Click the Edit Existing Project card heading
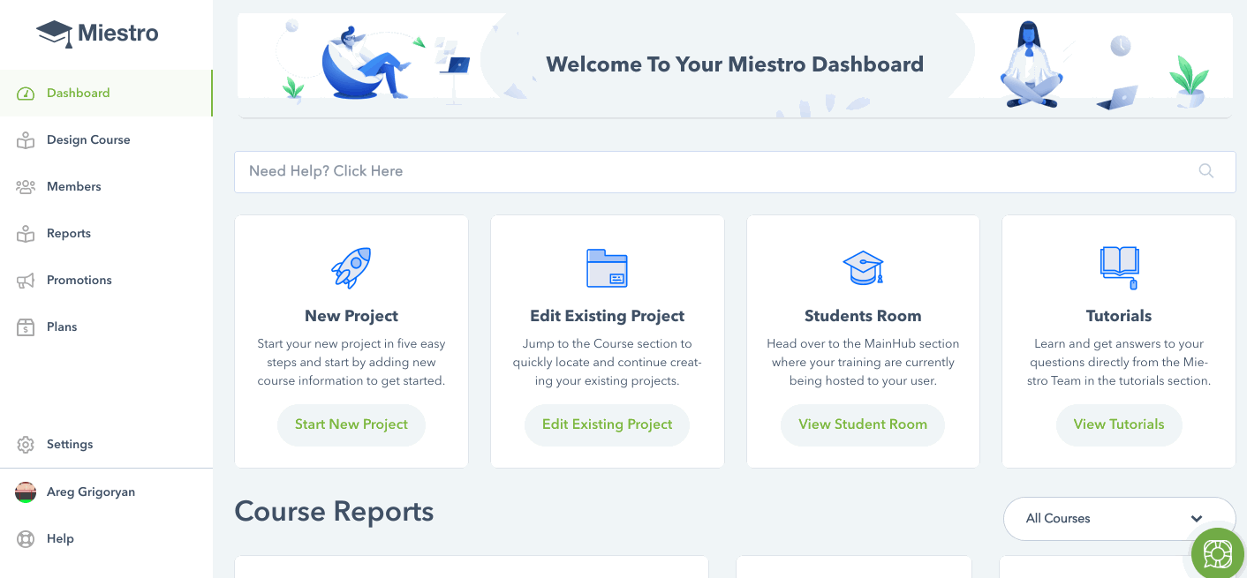Screen dimensions: 1247x578 click(x=608, y=316)
